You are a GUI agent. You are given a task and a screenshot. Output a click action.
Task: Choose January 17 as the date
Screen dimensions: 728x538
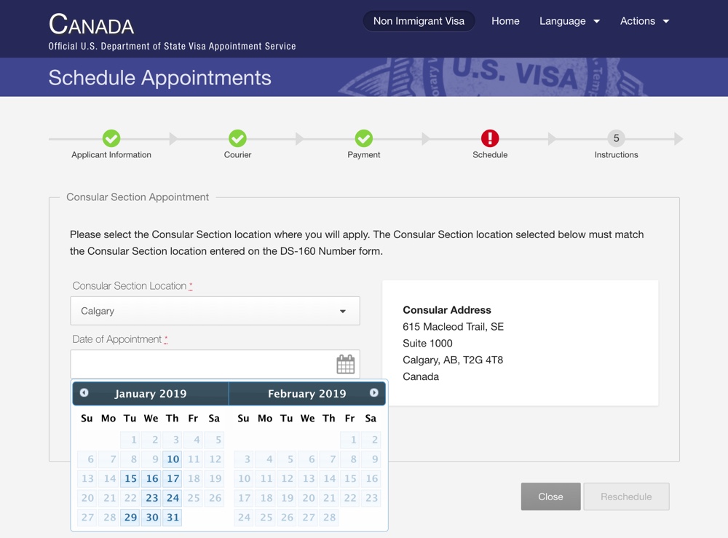(x=173, y=478)
